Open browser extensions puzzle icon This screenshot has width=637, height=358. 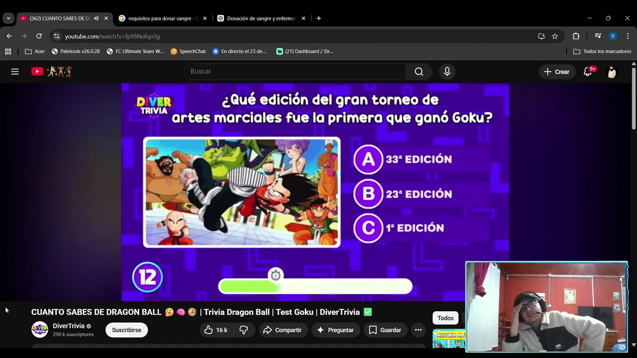pyautogui.click(x=576, y=36)
